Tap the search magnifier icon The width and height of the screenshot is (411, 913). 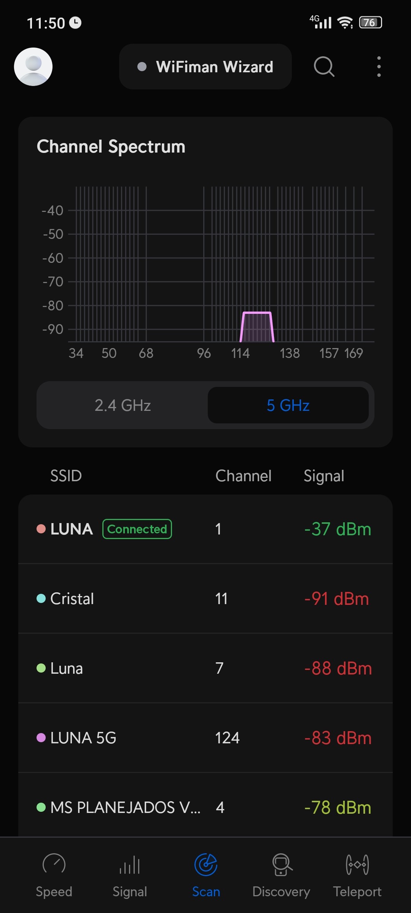(324, 67)
